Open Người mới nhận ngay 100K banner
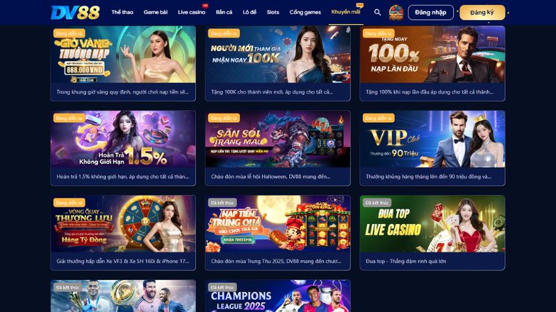This screenshot has width=556, height=312. pyautogui.click(x=277, y=55)
